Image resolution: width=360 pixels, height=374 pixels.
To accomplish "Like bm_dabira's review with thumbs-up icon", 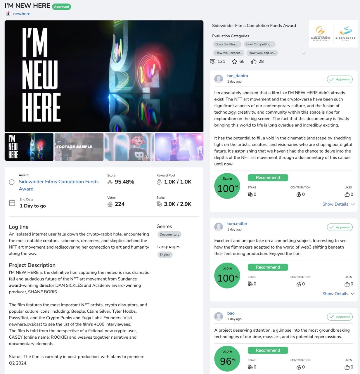I will (347, 194).
